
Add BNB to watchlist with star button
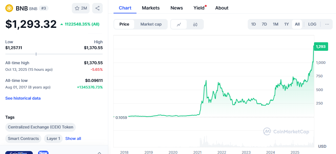pos(81,8)
